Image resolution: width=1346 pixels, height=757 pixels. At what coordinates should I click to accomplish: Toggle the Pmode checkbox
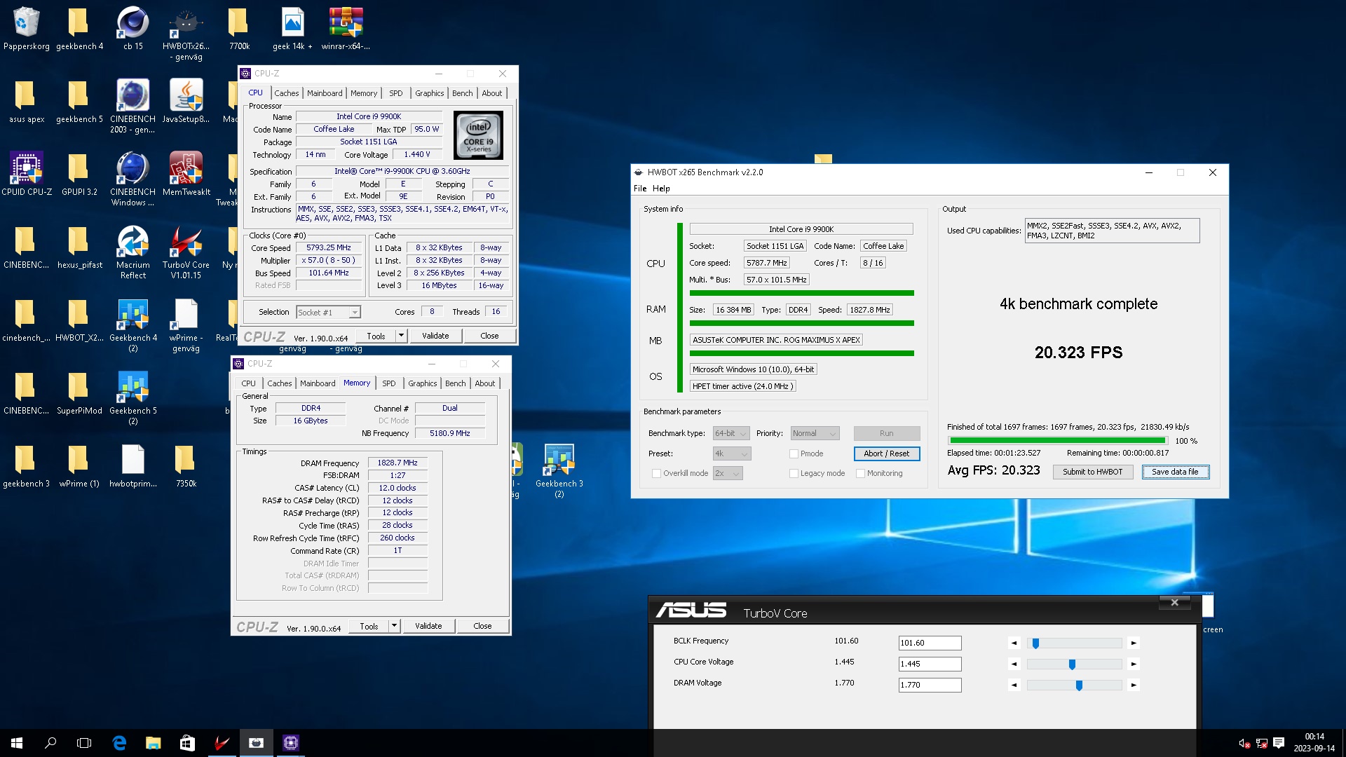pos(794,453)
